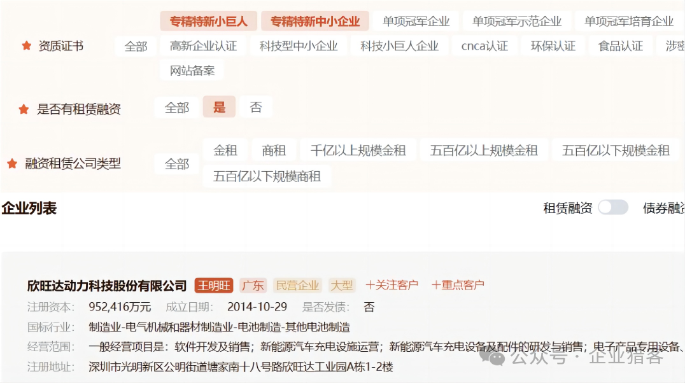
Task: Select the 高新企业认证 filter
Action: (x=203, y=46)
